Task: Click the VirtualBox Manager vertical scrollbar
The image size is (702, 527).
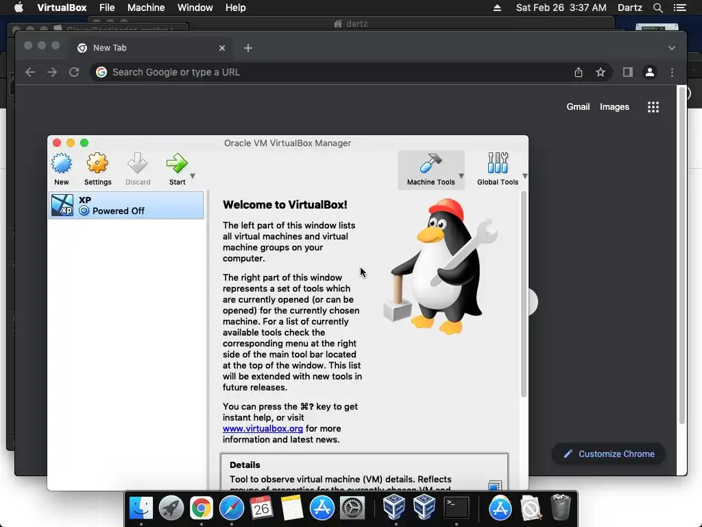Action: [x=523, y=295]
